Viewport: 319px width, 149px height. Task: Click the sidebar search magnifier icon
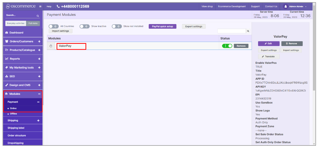pyautogui.click(x=38, y=15)
